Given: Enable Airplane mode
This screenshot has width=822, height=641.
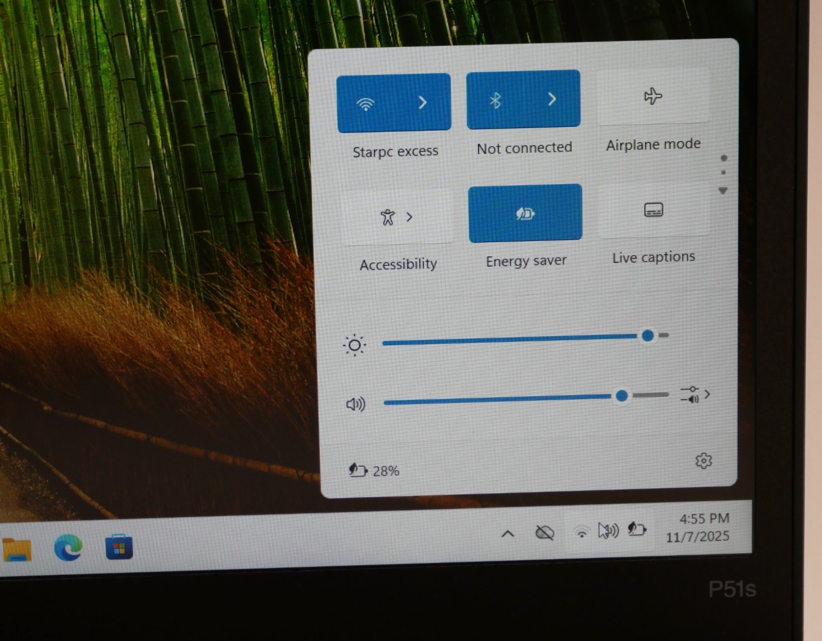Looking at the screenshot, I should point(653,96).
